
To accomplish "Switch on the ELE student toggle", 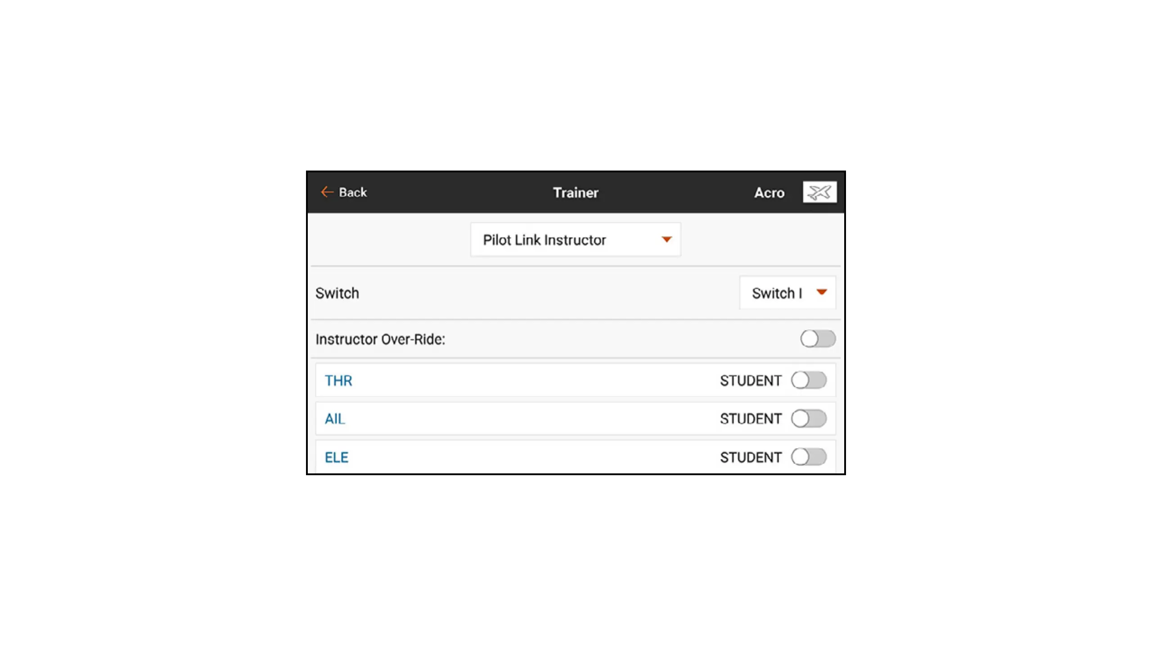I will 809,457.
